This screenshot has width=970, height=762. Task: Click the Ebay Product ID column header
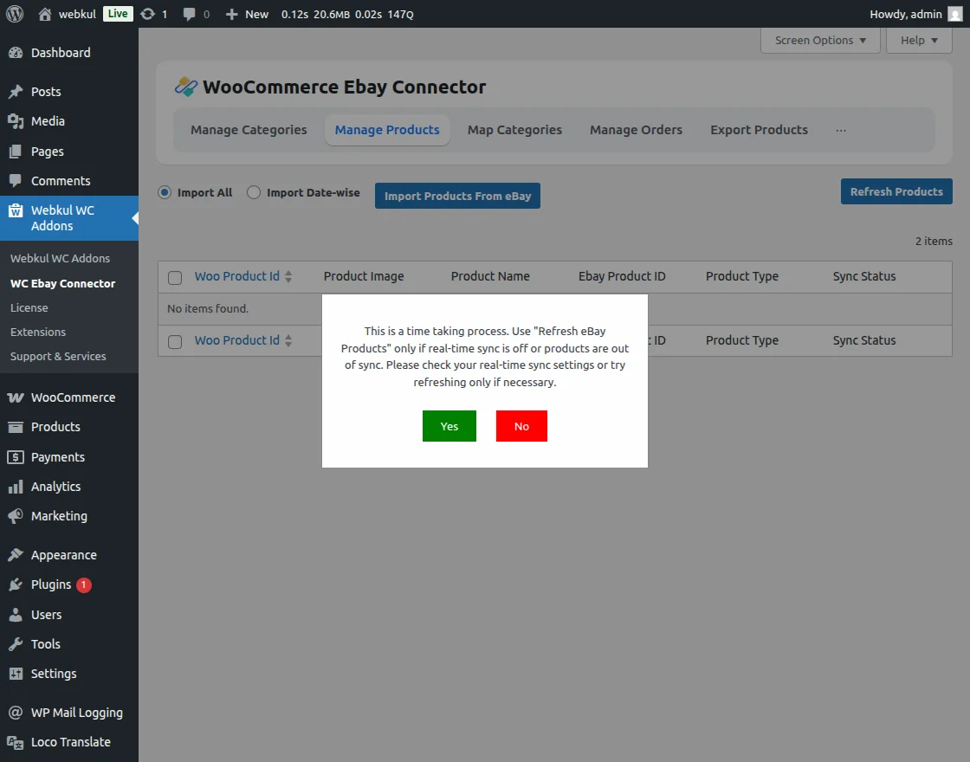click(x=622, y=276)
